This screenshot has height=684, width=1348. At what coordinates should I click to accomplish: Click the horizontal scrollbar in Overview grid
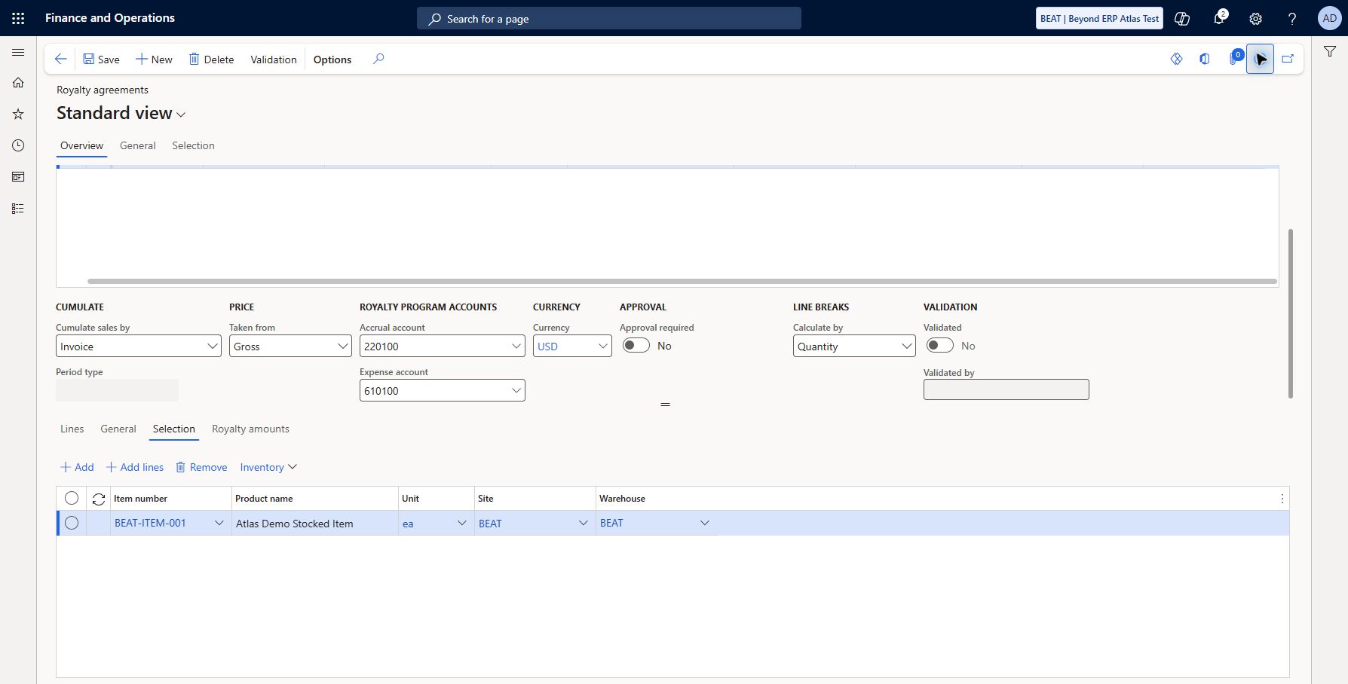point(682,282)
